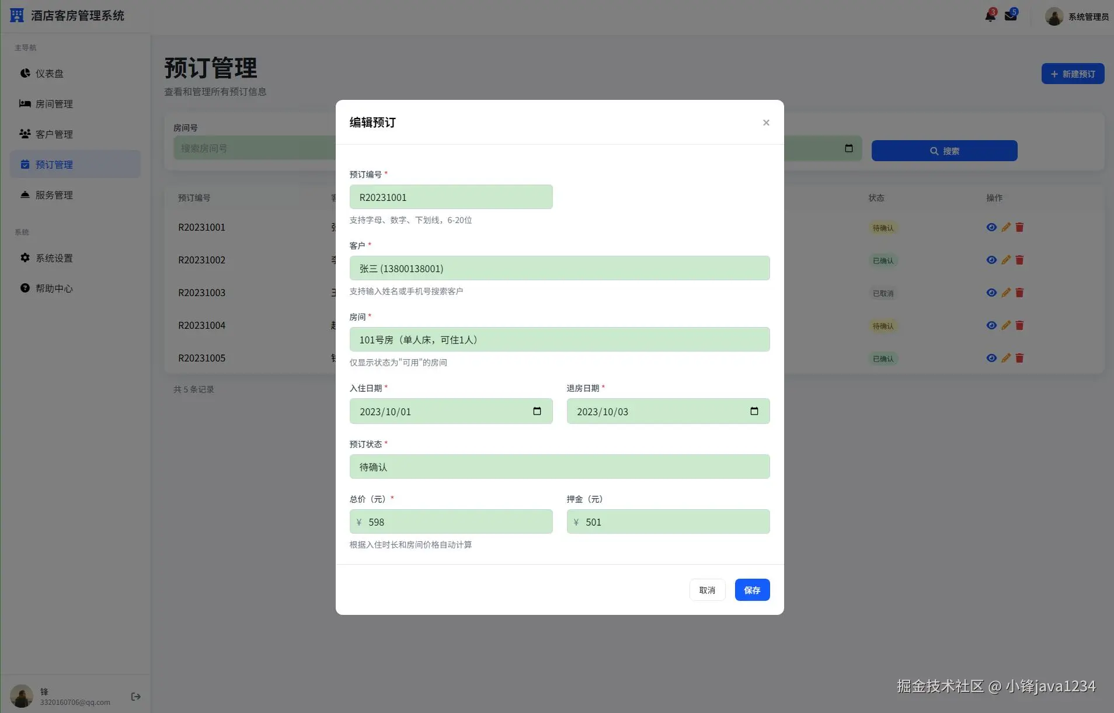This screenshot has height=713, width=1114.
Task: Click the 新建预订 button
Action: [x=1073, y=74]
